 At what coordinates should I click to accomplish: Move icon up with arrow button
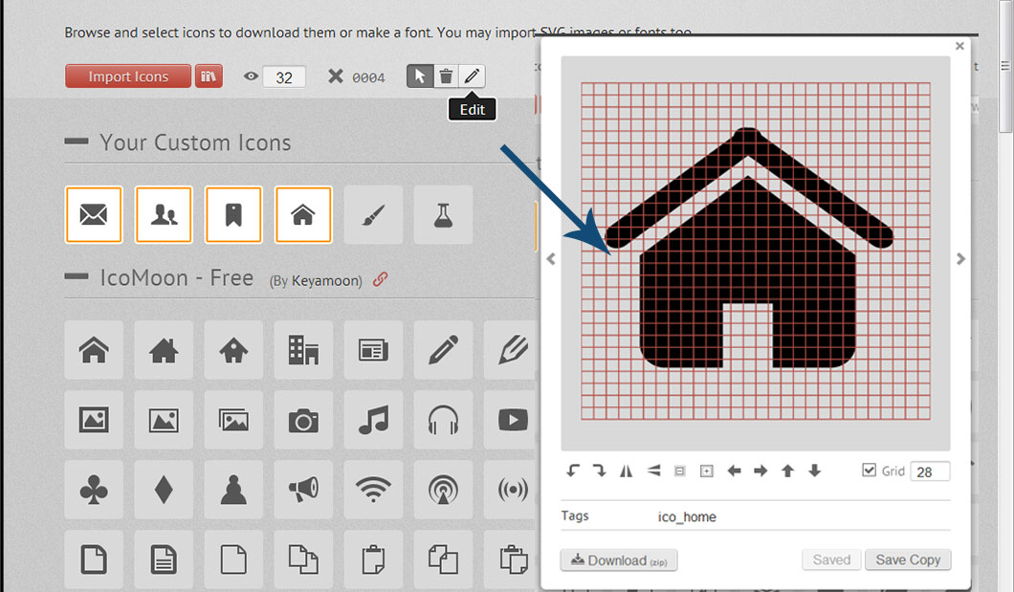click(x=787, y=471)
